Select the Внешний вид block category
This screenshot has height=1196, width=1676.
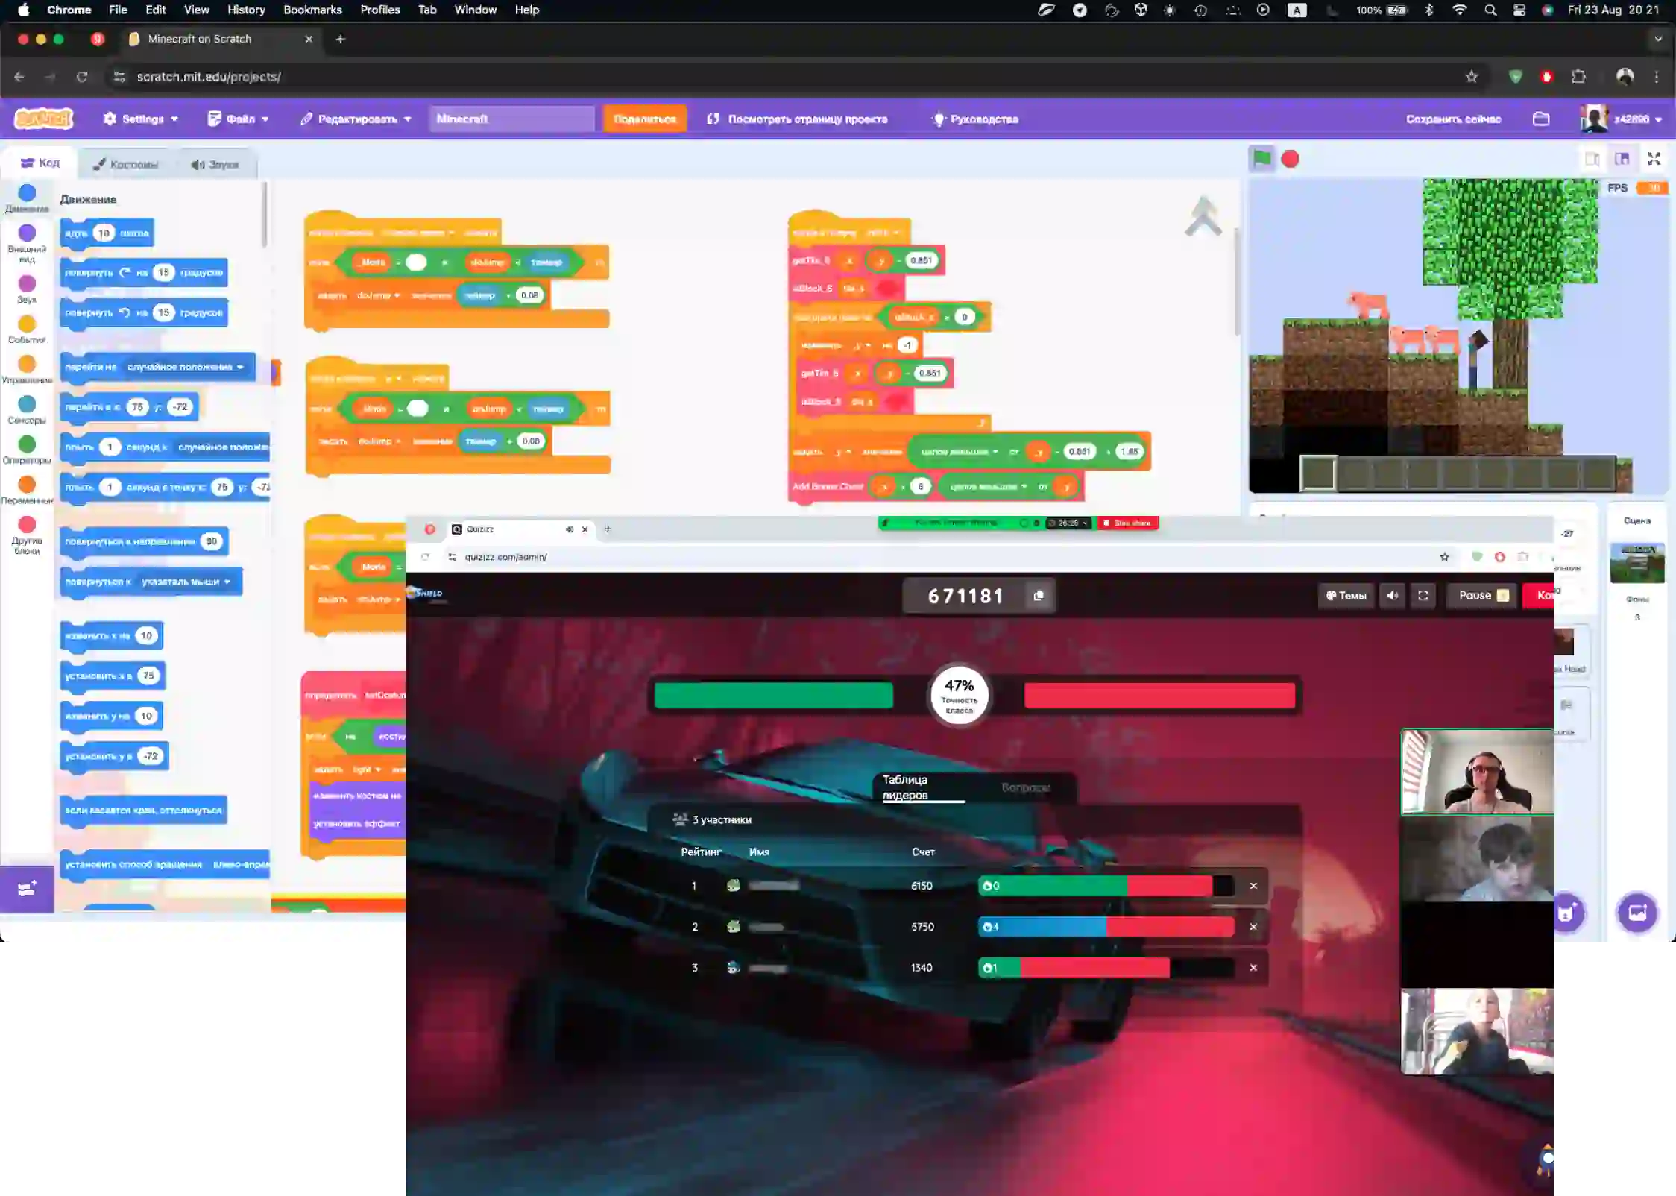pos(27,244)
